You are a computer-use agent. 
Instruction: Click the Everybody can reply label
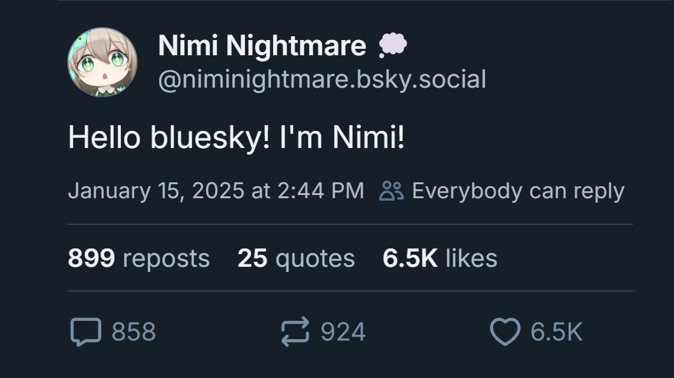(518, 191)
